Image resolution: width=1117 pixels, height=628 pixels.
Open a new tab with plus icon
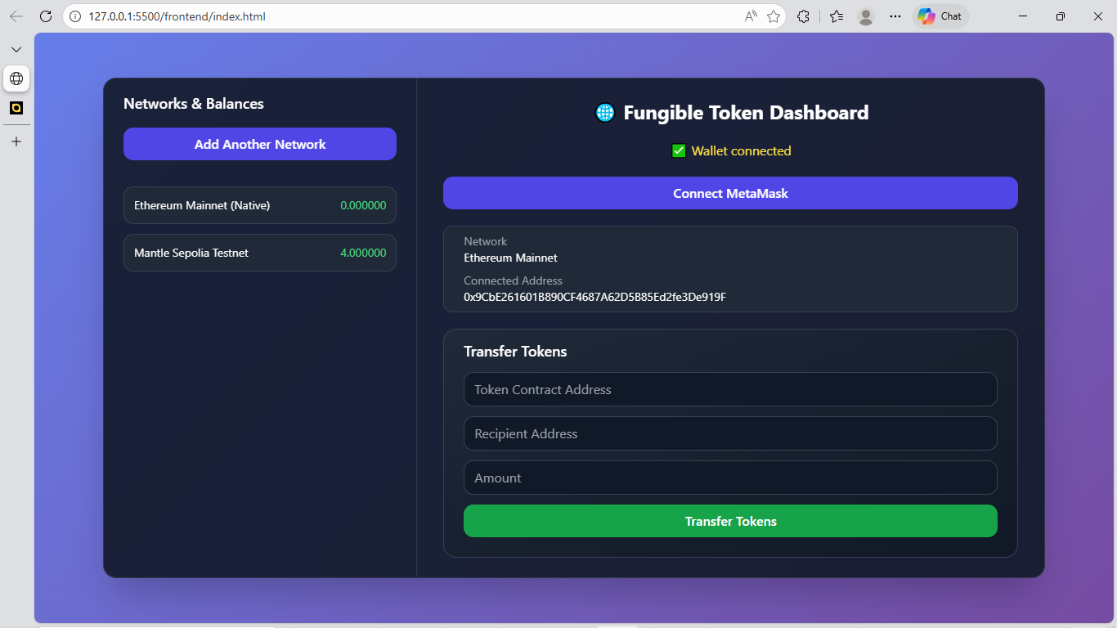16,141
